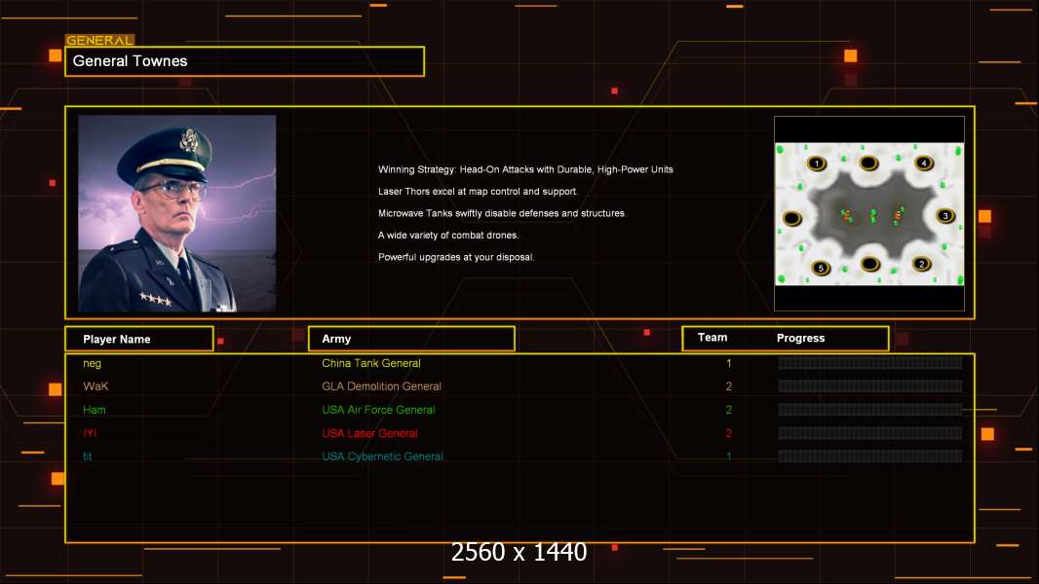Click the GENERAL label tag
The height and width of the screenshot is (584, 1039).
99,40
